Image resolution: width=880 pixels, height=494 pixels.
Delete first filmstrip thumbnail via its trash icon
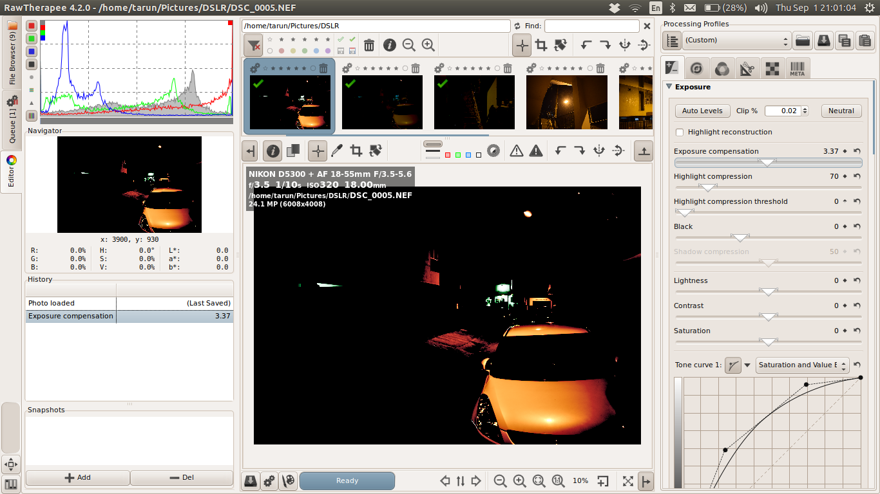coord(323,68)
